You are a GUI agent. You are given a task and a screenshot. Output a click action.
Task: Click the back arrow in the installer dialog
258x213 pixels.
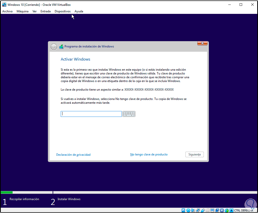coord(54,47)
